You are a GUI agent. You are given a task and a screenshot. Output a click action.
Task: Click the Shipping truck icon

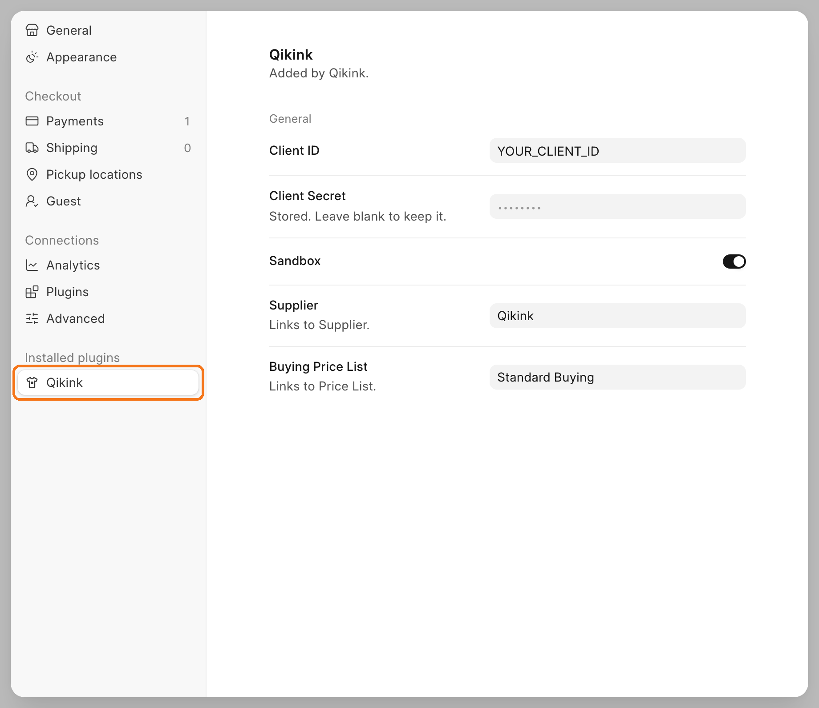click(32, 148)
